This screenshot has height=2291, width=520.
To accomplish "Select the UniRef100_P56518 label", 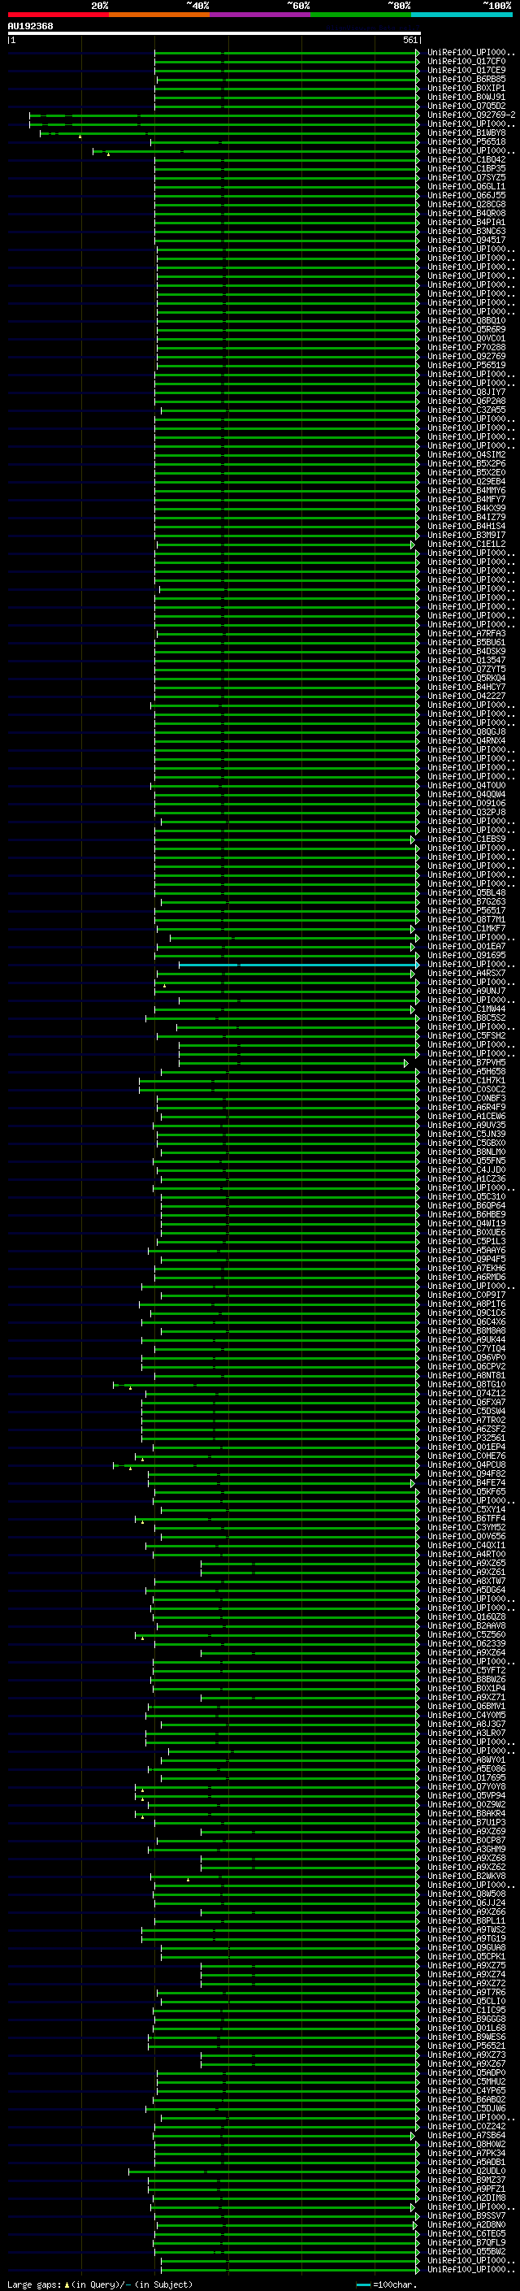I will pos(466,141).
